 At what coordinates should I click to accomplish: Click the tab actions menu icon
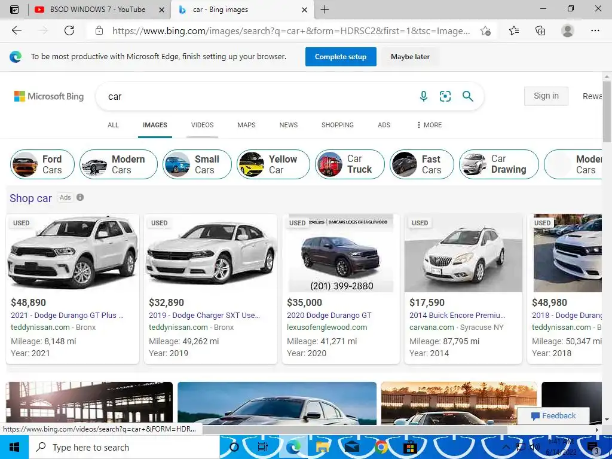14,10
